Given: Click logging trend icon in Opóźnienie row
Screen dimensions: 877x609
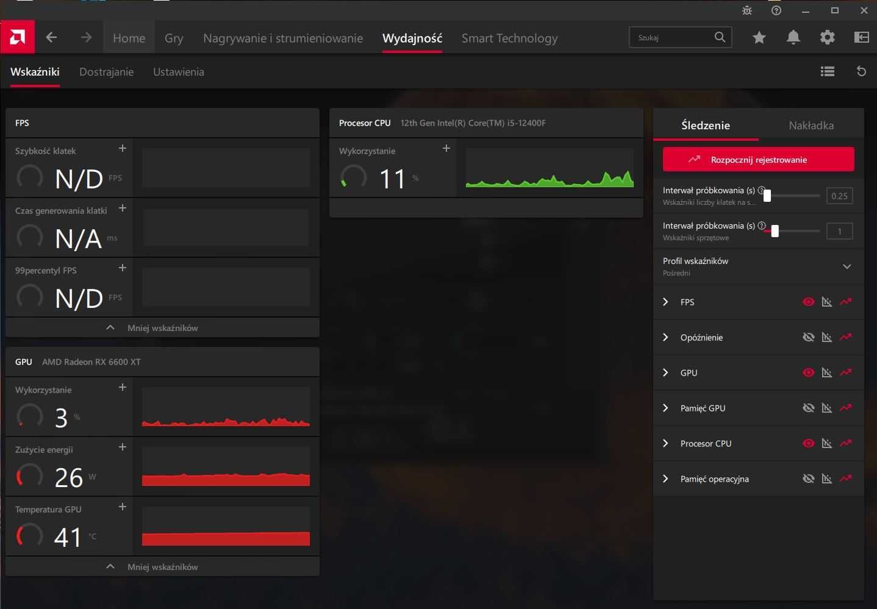Looking at the screenshot, I should pos(845,337).
